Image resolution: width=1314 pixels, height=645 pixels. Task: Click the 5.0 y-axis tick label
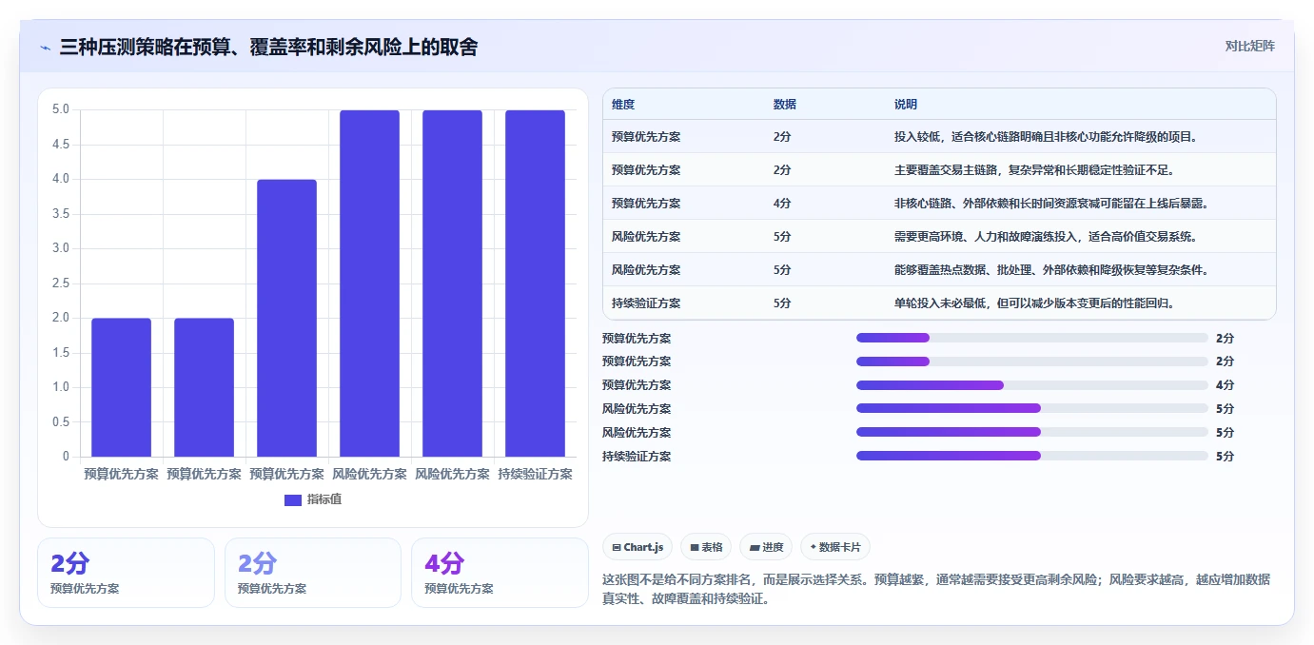[60, 109]
